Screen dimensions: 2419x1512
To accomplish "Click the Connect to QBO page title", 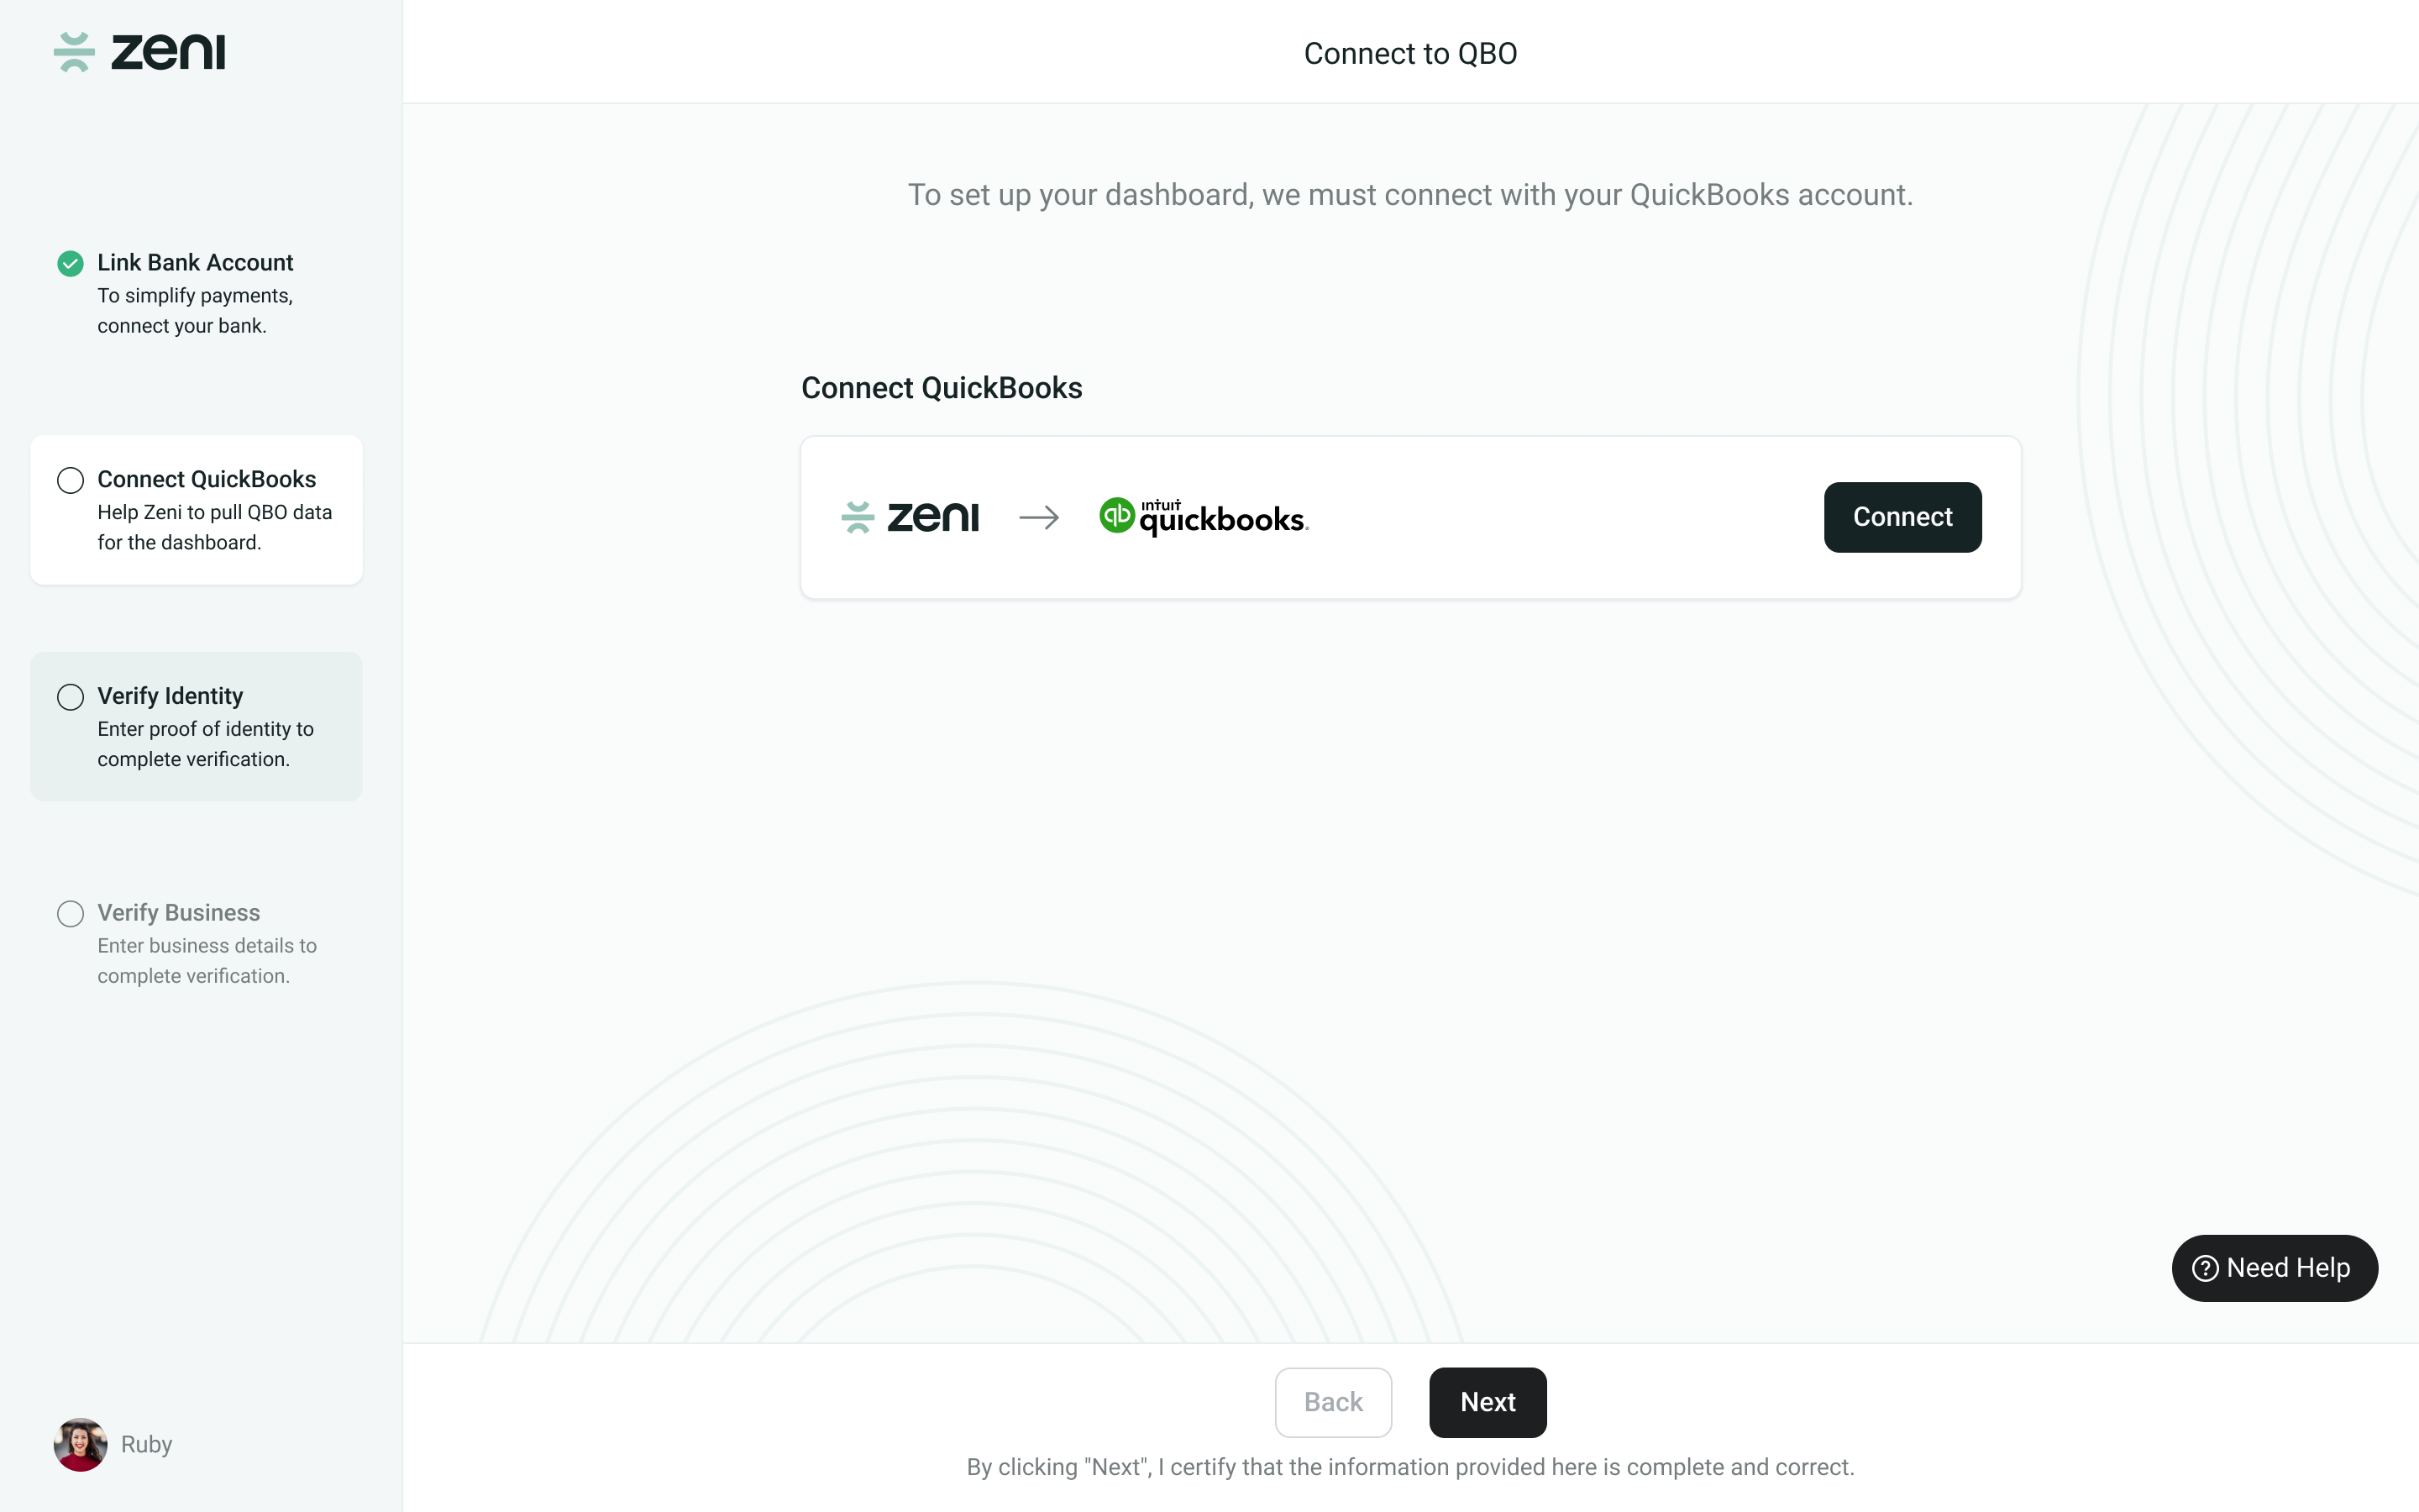I will [x=1410, y=53].
